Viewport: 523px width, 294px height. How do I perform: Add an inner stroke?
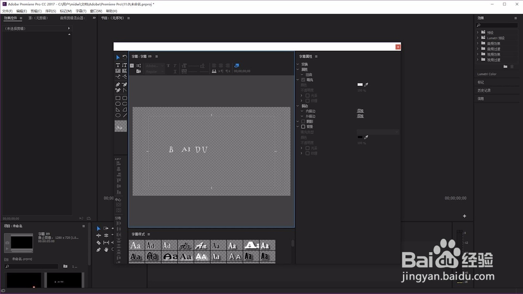tap(360, 111)
